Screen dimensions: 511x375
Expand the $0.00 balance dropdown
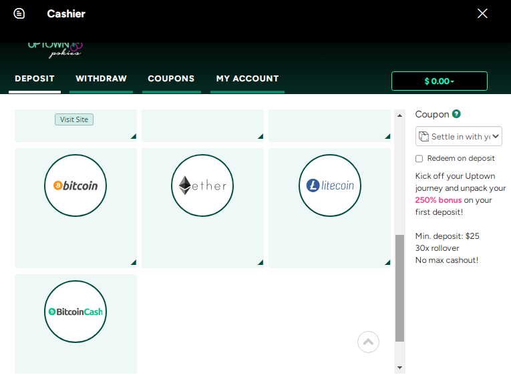pyautogui.click(x=439, y=81)
